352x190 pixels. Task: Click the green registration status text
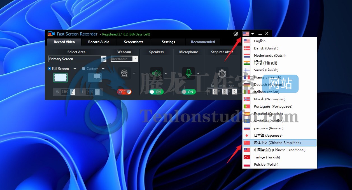tap(125, 34)
